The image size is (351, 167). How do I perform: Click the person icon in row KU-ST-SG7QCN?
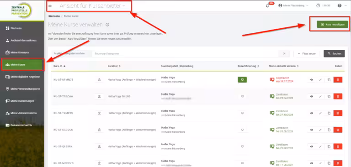click(99, 130)
